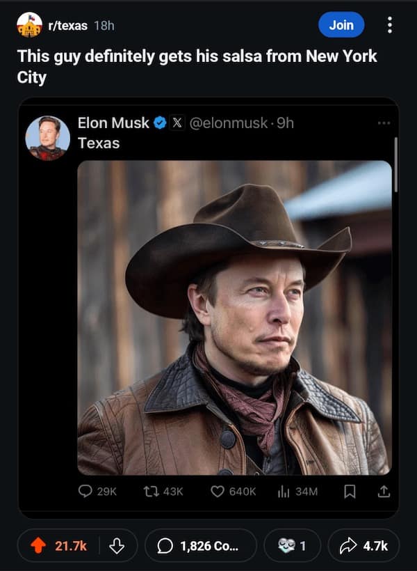The height and width of the screenshot is (571, 417).
Task: Open the r/texas subreddit link
Action: tap(68, 26)
